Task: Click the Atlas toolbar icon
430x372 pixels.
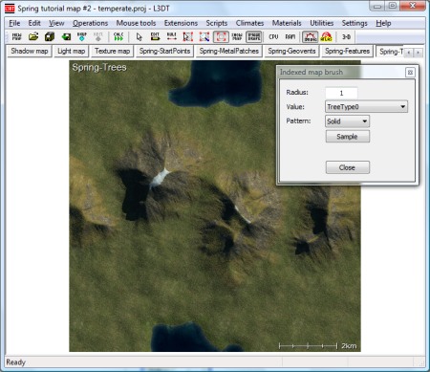Action: click(x=327, y=37)
